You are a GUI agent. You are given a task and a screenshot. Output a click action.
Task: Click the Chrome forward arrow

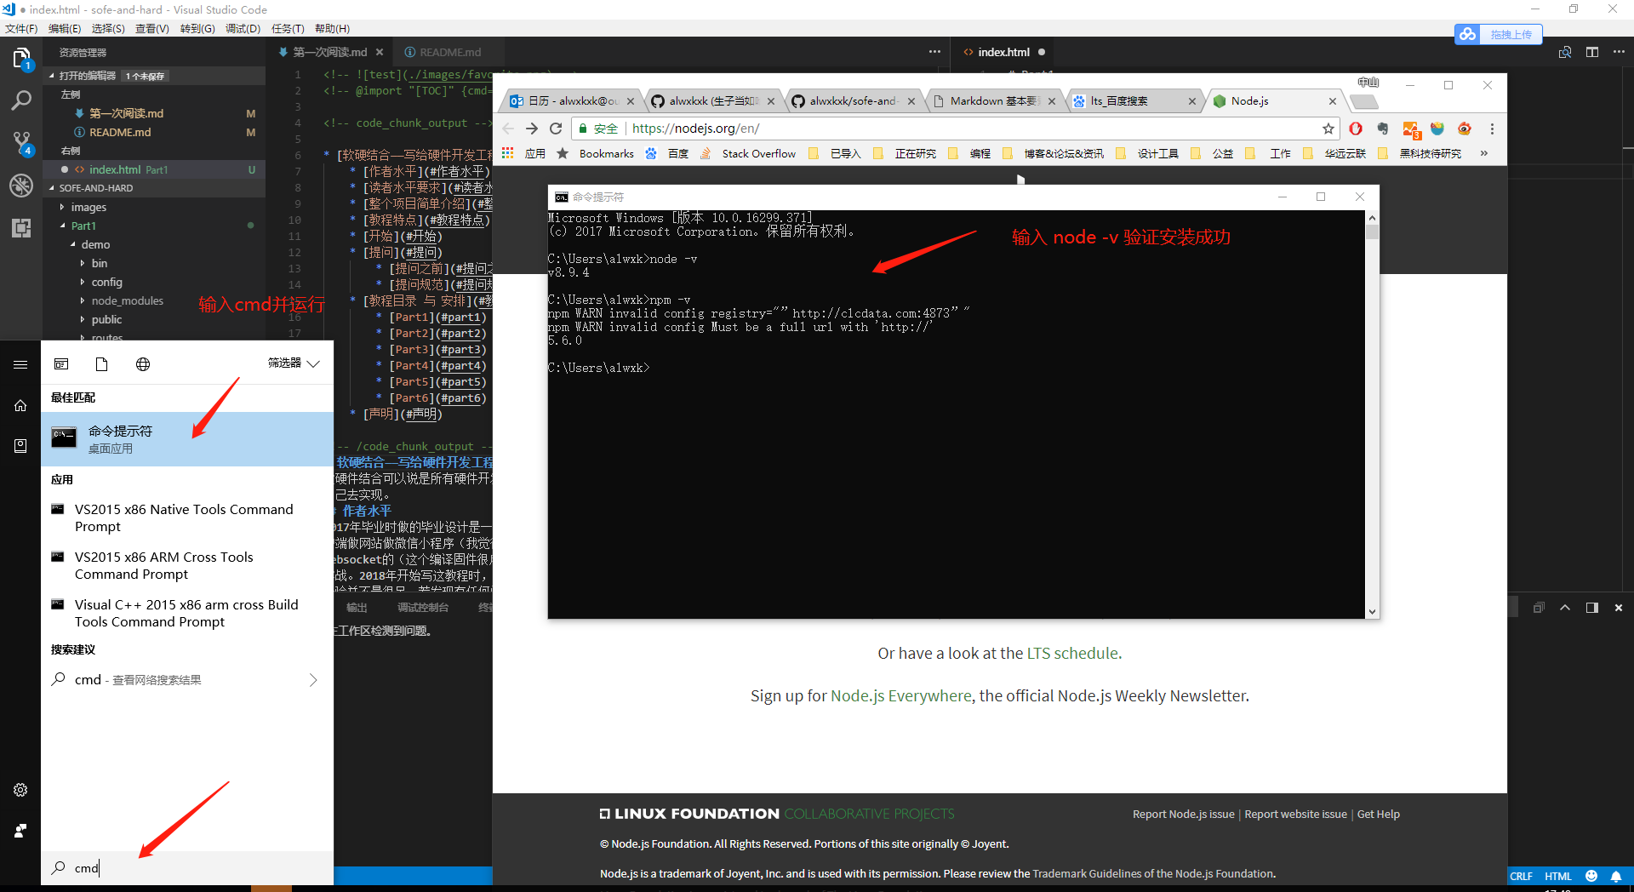click(x=532, y=129)
